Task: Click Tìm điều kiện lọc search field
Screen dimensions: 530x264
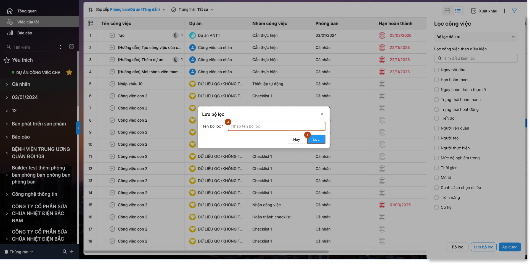Action: [476, 58]
